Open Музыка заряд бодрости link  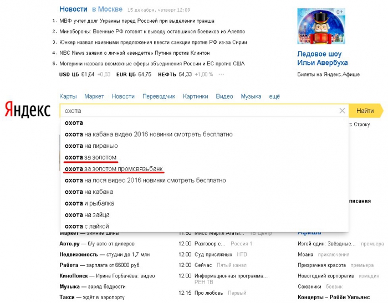93,287
